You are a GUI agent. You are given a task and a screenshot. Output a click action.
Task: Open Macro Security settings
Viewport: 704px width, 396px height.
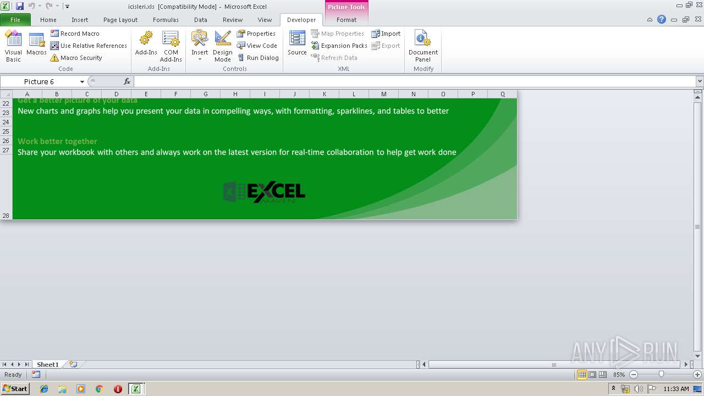coord(76,58)
